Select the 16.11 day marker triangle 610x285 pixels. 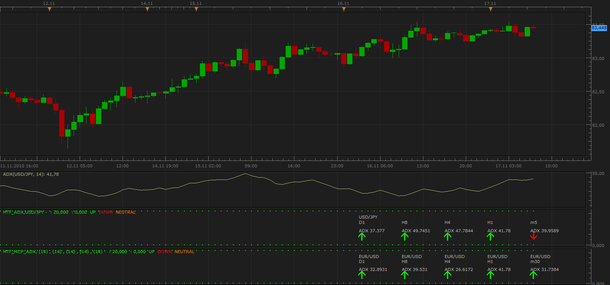[344, 9]
